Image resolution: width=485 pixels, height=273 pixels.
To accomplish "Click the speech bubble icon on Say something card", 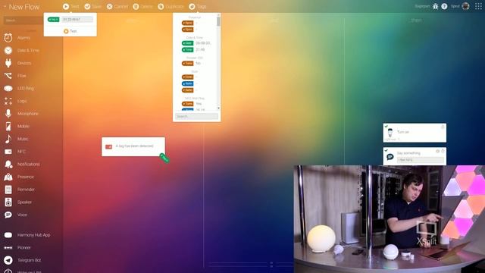I will coord(390,157).
